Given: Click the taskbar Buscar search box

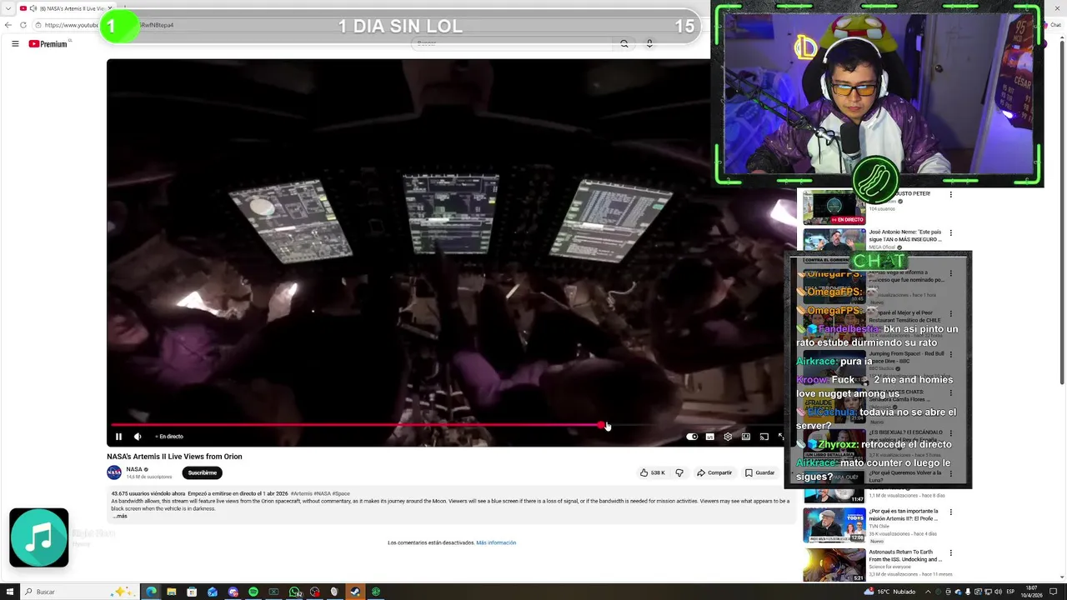Looking at the screenshot, I should (79, 592).
